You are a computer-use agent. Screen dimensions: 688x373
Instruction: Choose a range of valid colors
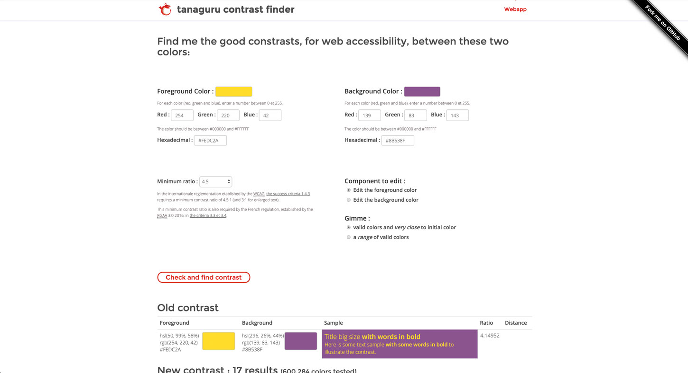(x=349, y=237)
